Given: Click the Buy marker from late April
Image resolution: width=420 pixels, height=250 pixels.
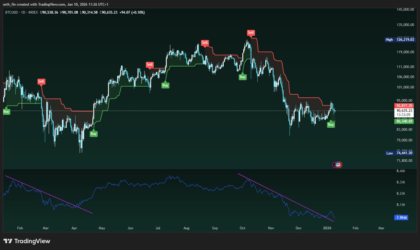Looking at the screenshot, I should click(93, 134).
